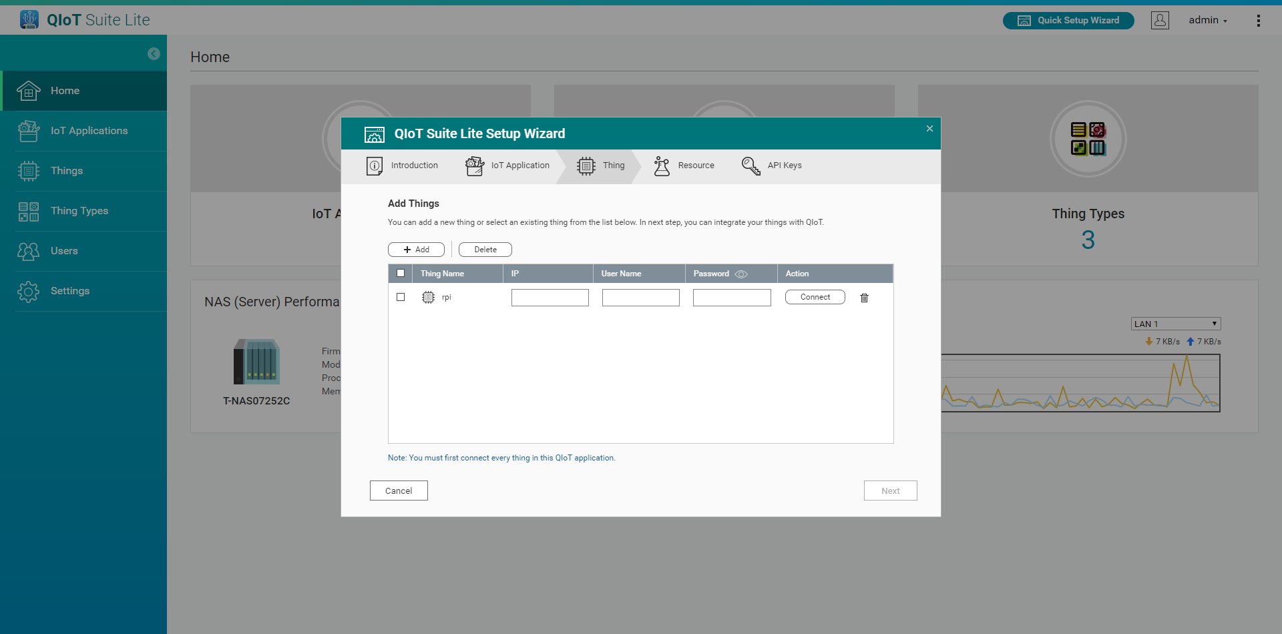The height and width of the screenshot is (634, 1282).
Task: Collapse the left sidebar with arrow icon
Action: (x=154, y=54)
